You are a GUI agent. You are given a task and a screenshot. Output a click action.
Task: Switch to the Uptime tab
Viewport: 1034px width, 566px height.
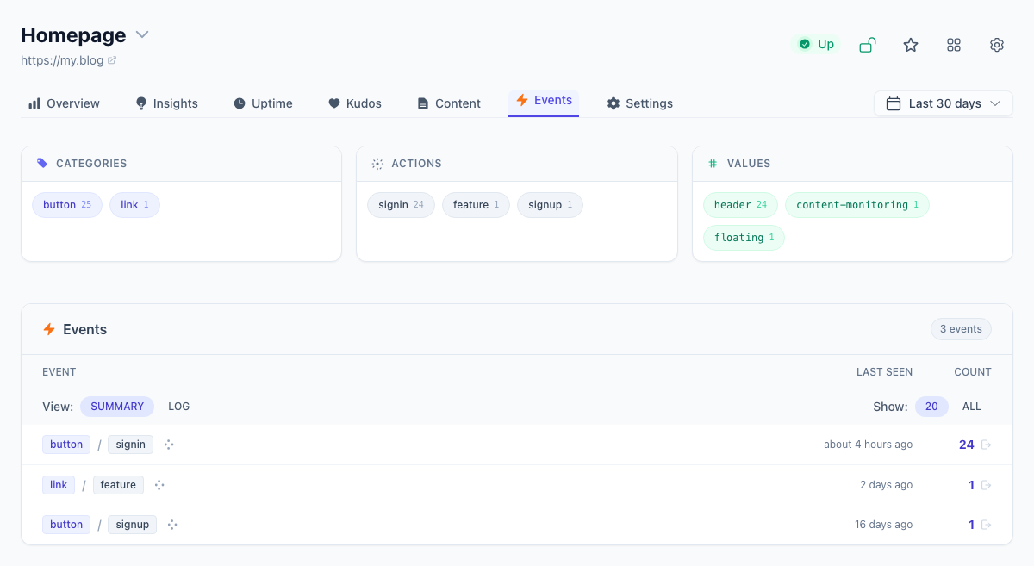point(263,103)
